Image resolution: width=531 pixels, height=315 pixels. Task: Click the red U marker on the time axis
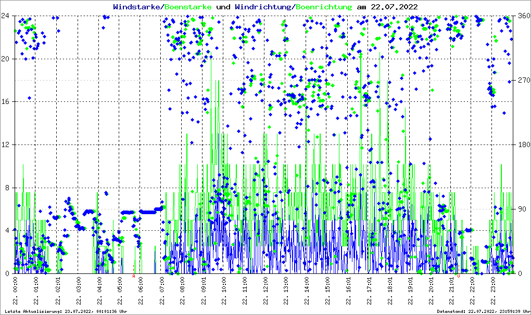459,277
